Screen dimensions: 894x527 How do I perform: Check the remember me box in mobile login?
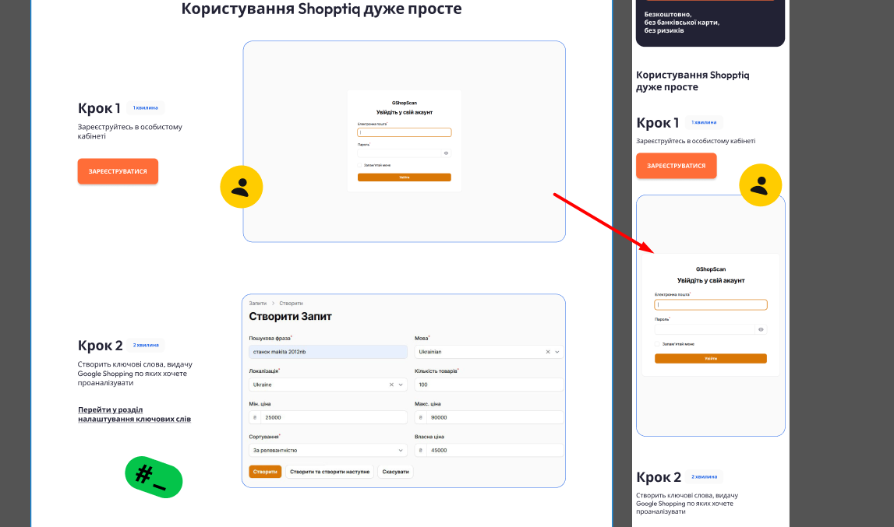(x=657, y=344)
